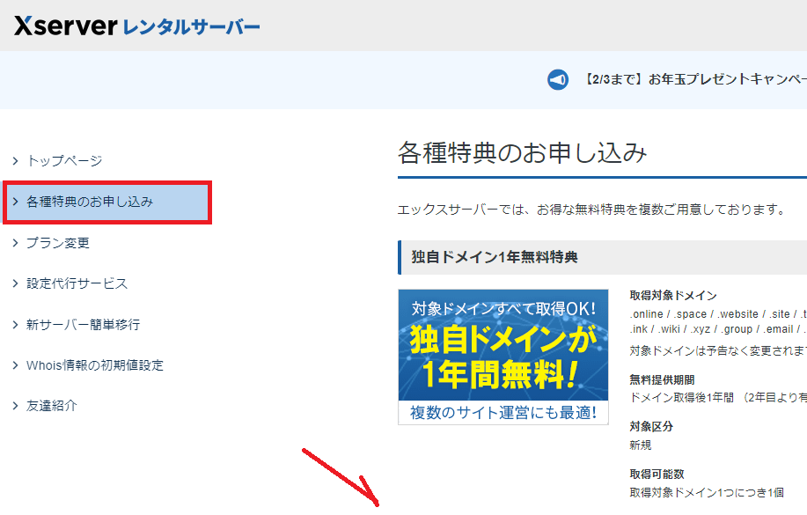This screenshot has width=807, height=515.
Task: Open the プラン変更 sidebar item
Action: 58,243
